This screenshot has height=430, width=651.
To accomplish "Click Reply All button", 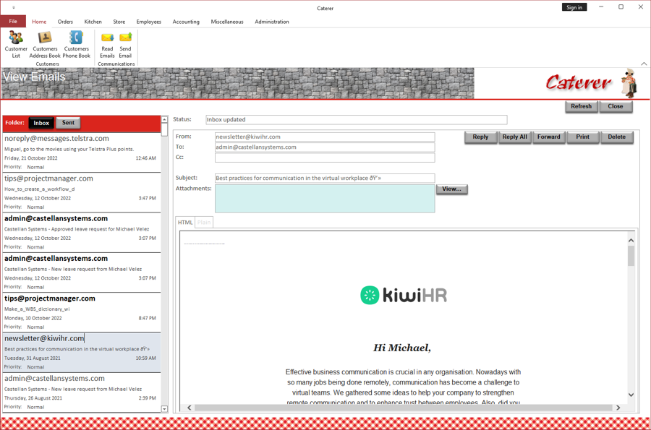I will 514,137.
